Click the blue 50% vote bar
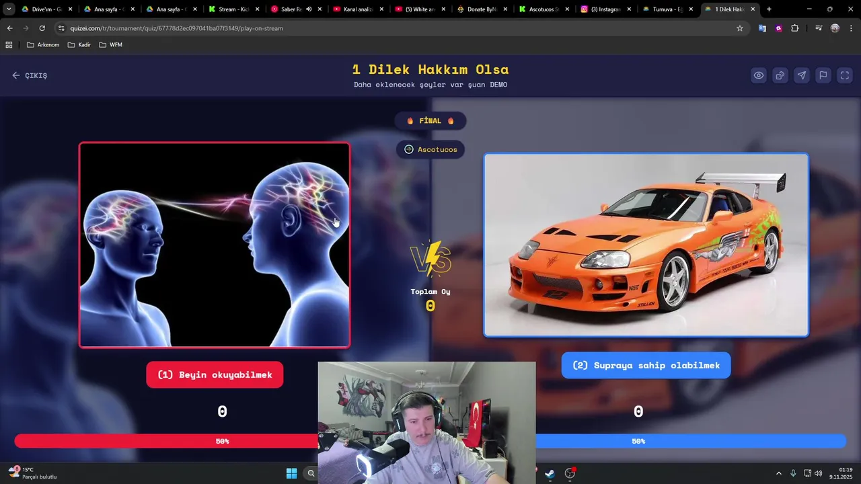The height and width of the screenshot is (484, 861). coord(691,441)
